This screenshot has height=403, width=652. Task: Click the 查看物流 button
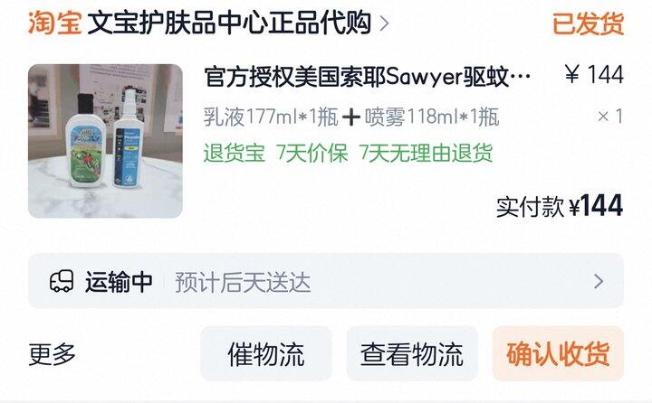click(412, 353)
